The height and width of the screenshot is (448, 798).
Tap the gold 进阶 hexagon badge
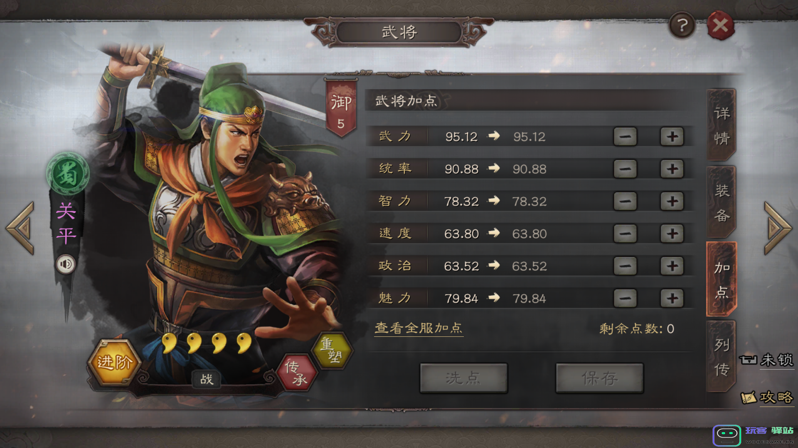tap(115, 362)
